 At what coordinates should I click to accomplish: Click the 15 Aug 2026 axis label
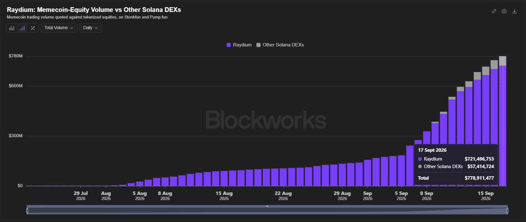[224, 196]
